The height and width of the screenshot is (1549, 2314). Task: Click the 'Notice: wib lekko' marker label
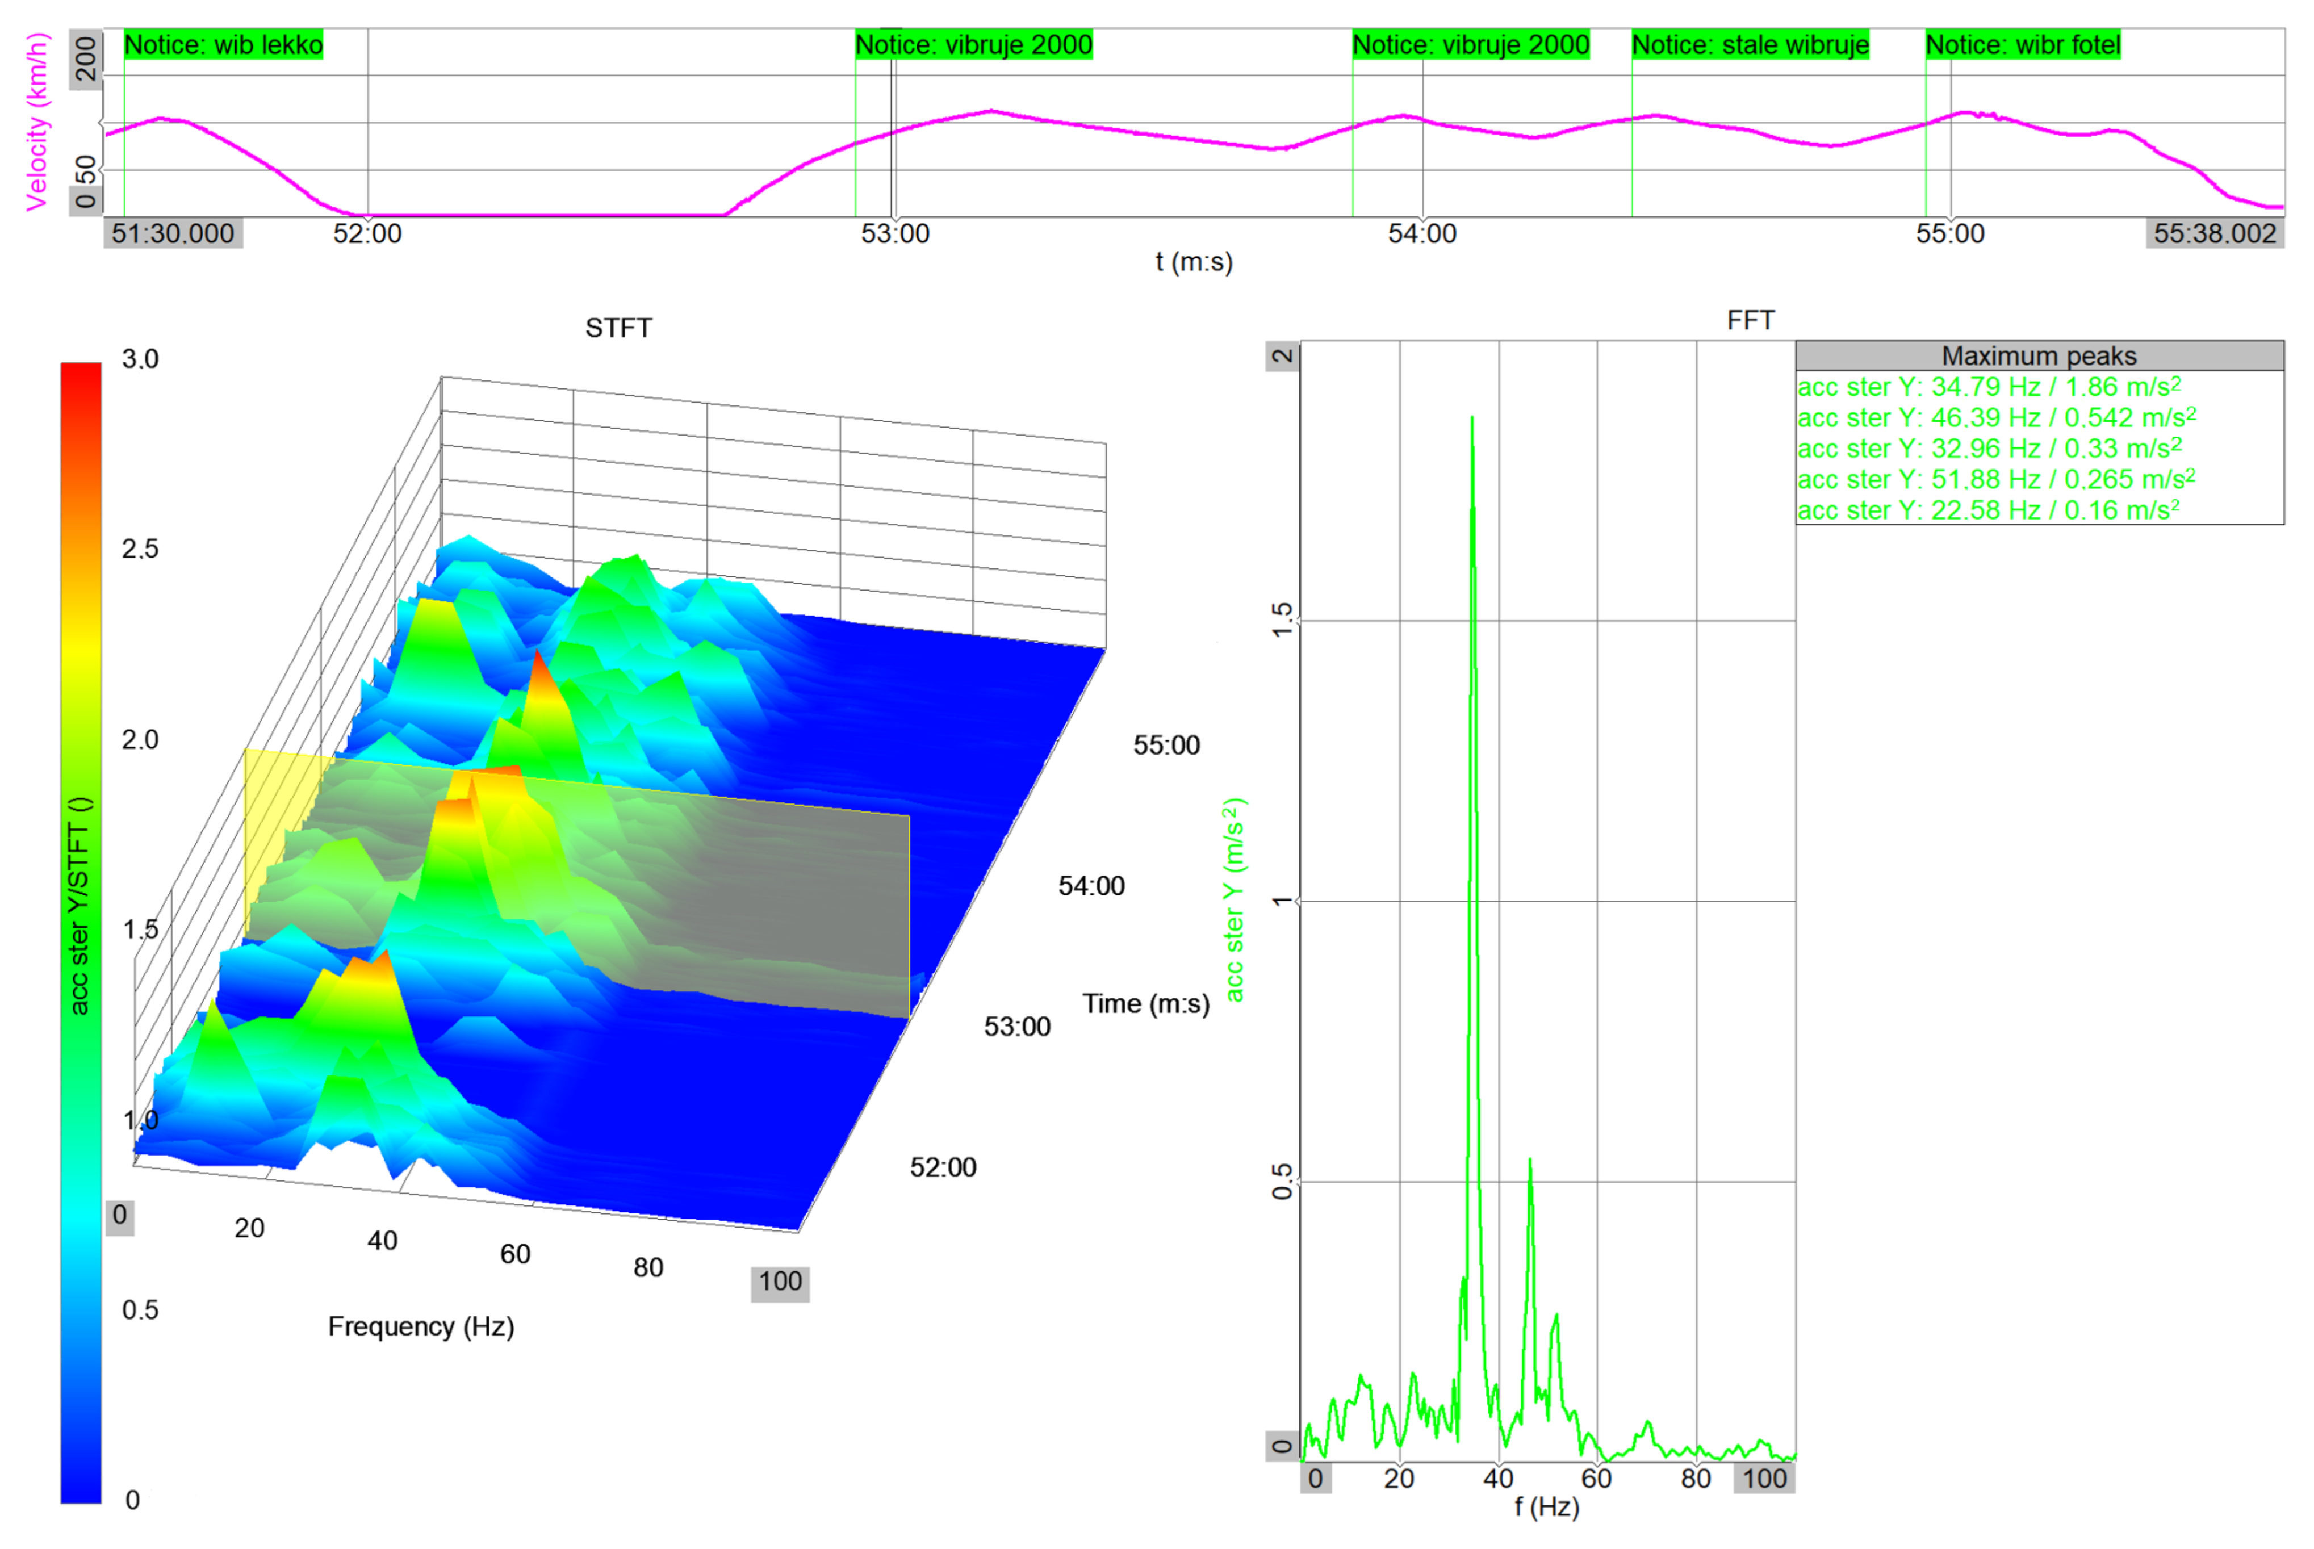pos(223,45)
